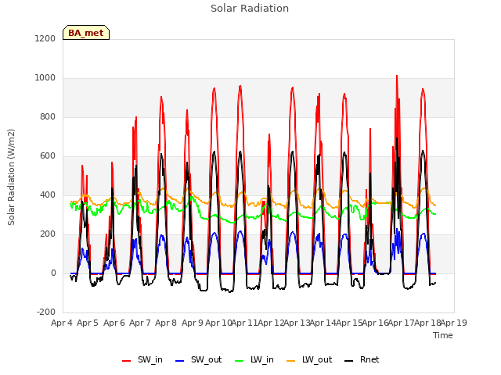Click the Apr 13 x-axis label
Viewport: 501px width, 375px height.
pyautogui.click(x=297, y=323)
